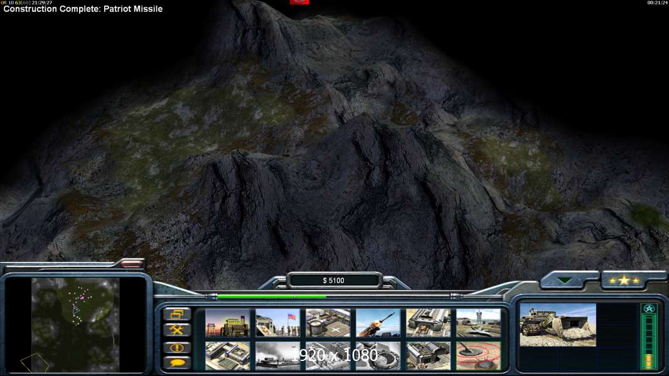Click the general star rank emblem
This screenshot has width=669, height=376.
tap(649, 309)
